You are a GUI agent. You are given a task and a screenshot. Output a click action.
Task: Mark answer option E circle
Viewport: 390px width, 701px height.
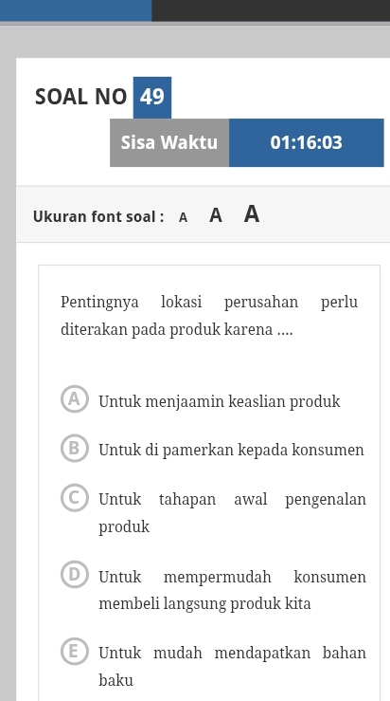(75, 652)
